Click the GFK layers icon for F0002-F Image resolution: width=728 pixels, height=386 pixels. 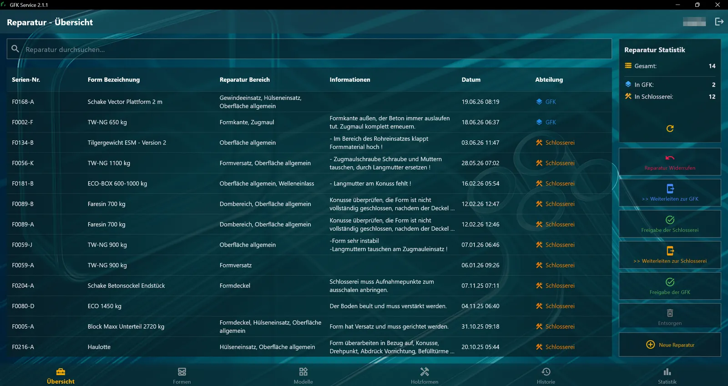point(539,122)
